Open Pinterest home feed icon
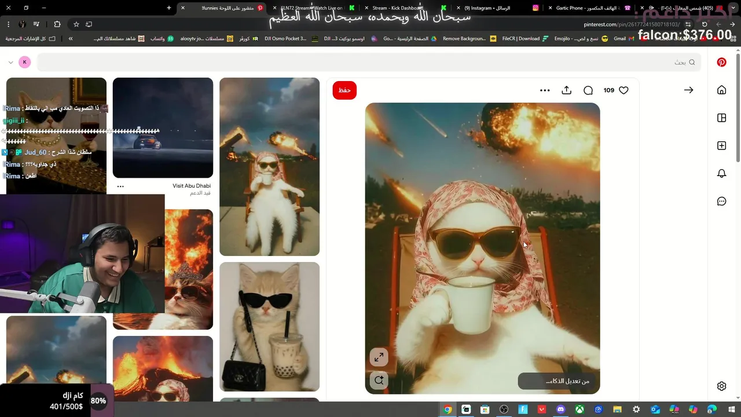Screen dimensions: 741x417 pyautogui.click(x=721, y=90)
